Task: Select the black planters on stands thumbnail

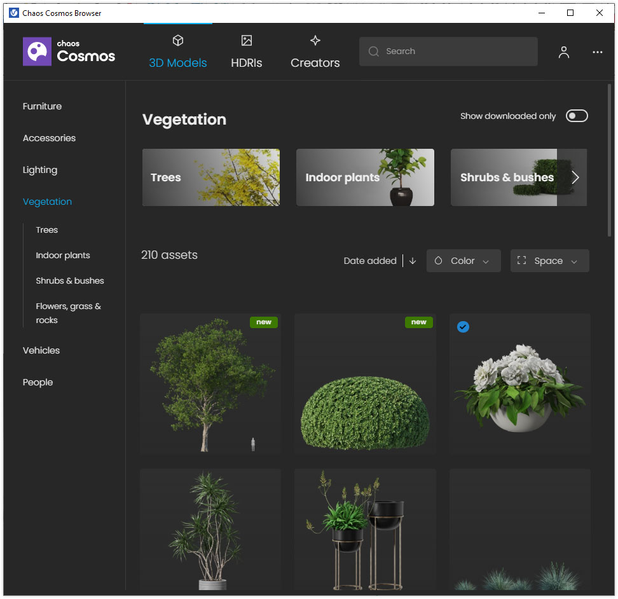Action: [366, 530]
